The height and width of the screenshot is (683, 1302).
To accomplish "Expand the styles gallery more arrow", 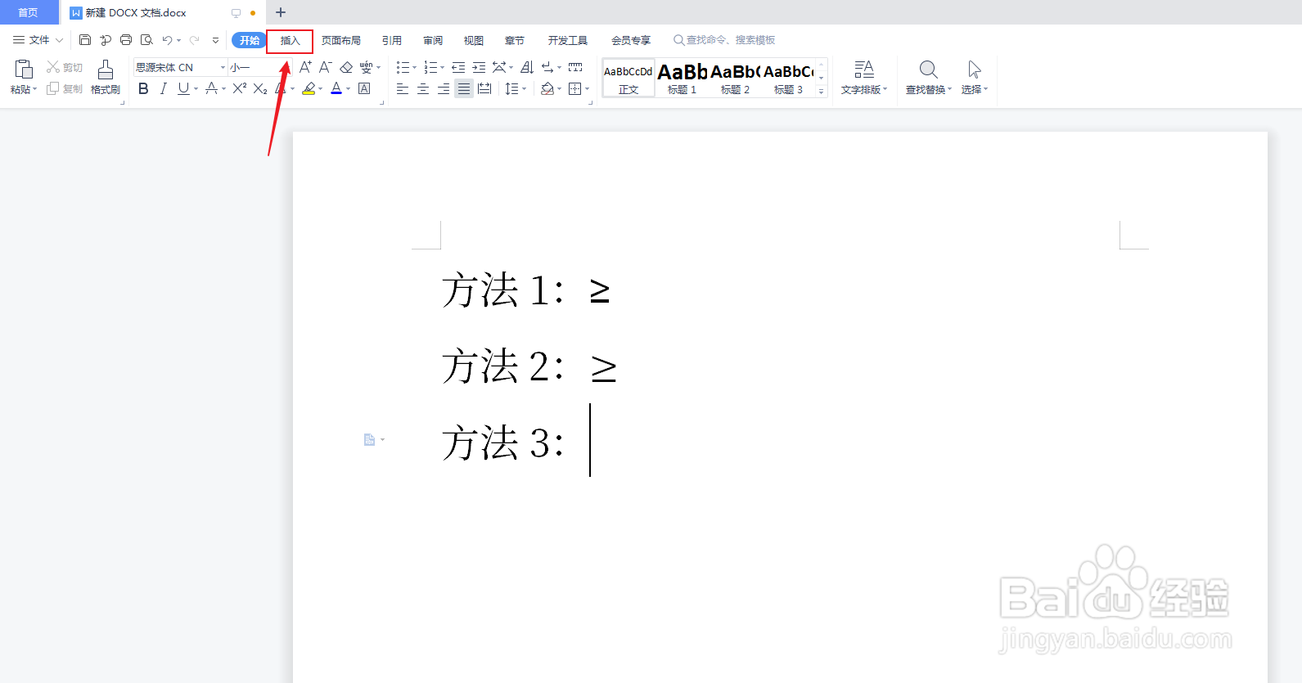I will tap(822, 92).
